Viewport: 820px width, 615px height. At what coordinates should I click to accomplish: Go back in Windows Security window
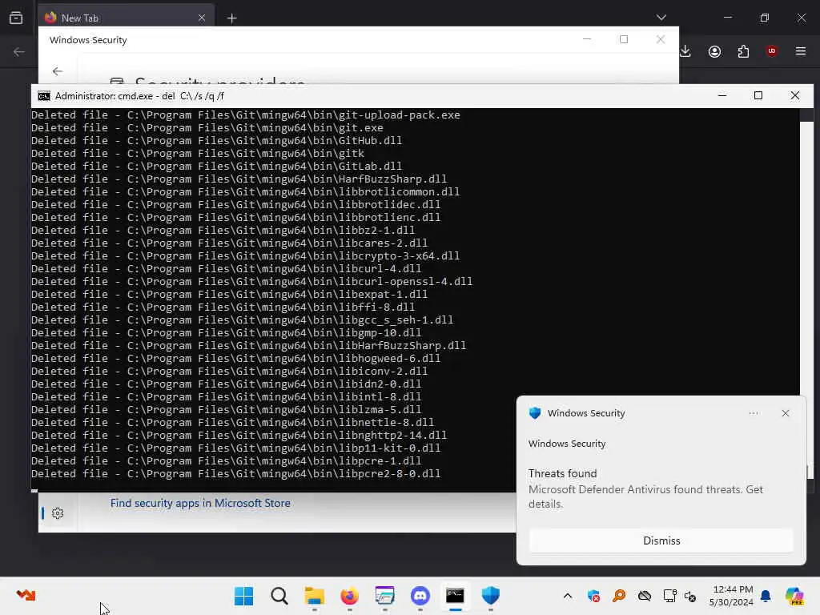[x=58, y=71]
